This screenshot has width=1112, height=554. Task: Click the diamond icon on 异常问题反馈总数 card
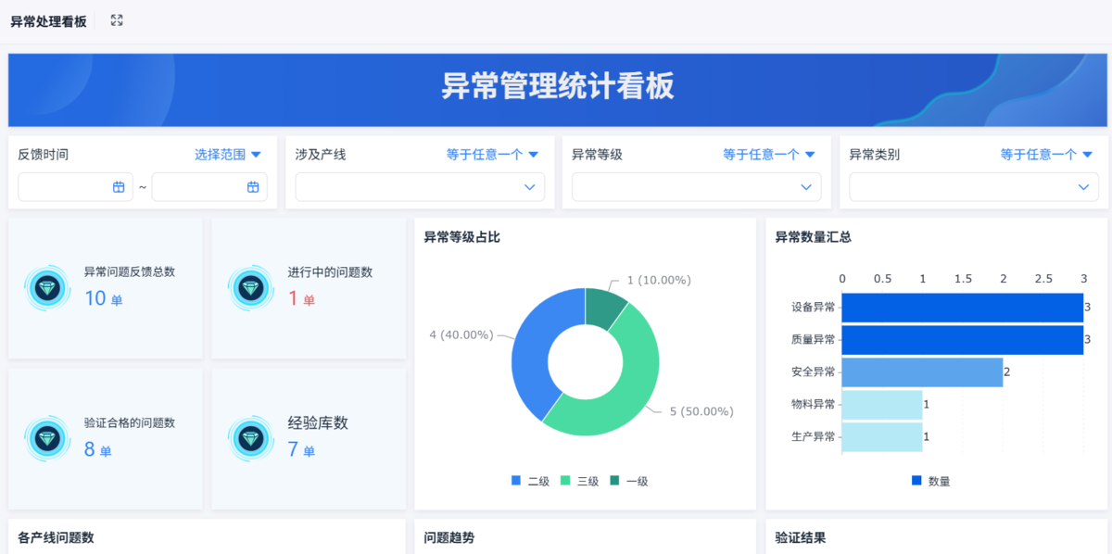[46, 287]
